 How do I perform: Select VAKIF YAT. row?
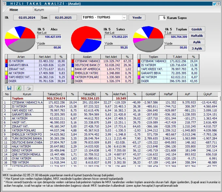(x=110, y=123)
